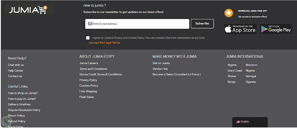Click the envelope icon in email field
The height and width of the screenshot is (128, 297).
pyautogui.click(x=90, y=24)
